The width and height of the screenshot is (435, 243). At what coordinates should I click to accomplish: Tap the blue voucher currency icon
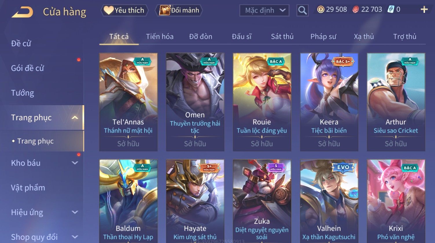coord(391,10)
